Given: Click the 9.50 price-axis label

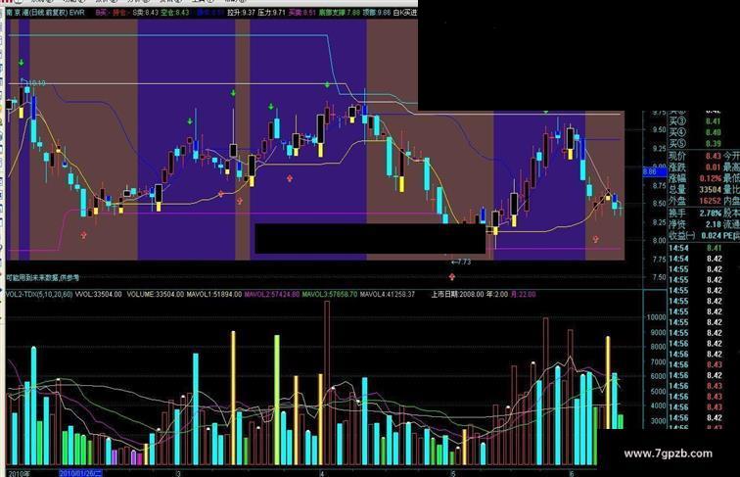Looking at the screenshot, I should click(x=658, y=129).
